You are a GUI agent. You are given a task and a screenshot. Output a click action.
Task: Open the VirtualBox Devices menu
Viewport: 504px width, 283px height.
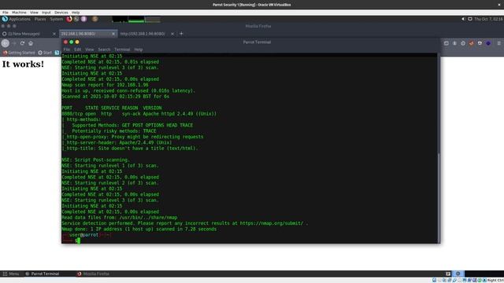click(x=61, y=13)
